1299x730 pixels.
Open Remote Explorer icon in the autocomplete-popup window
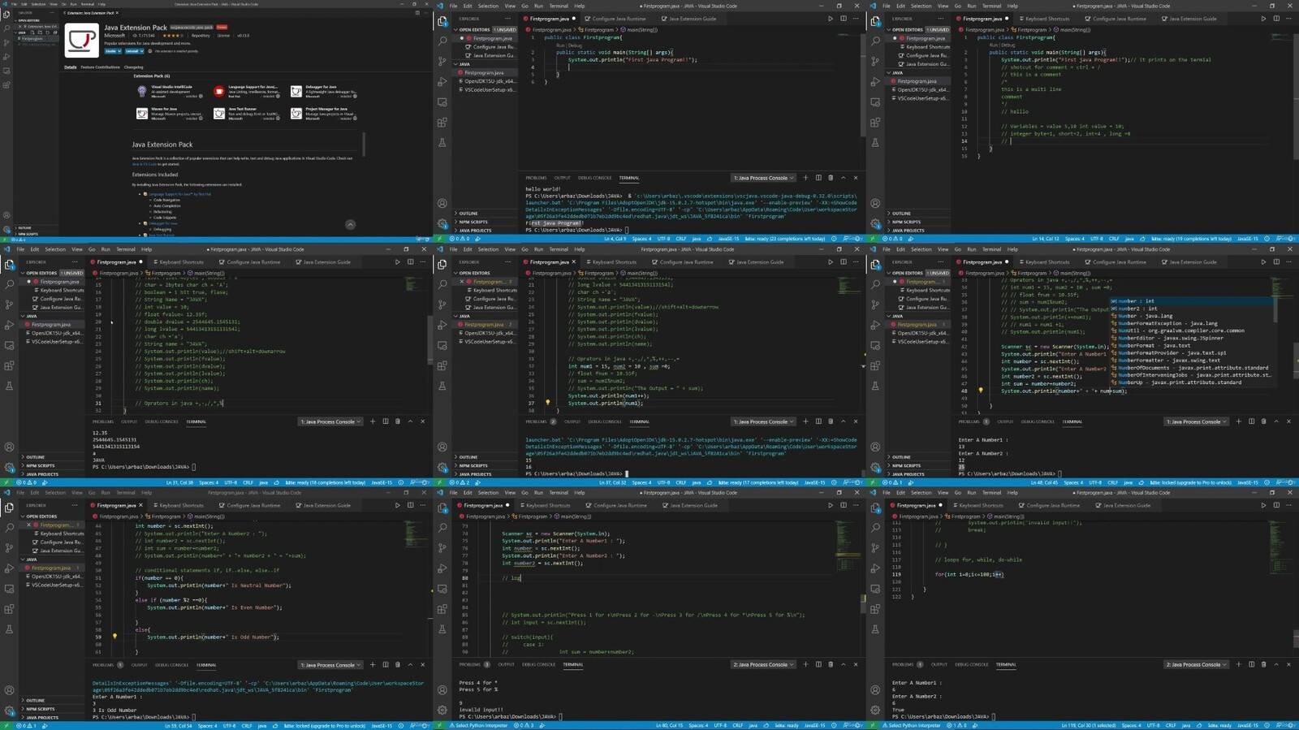(875, 345)
